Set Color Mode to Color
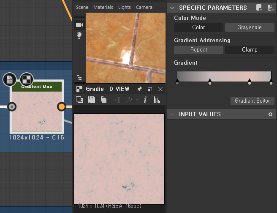 (x=198, y=27)
